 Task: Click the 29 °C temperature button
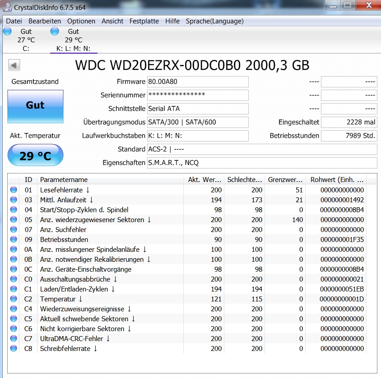pyautogui.click(x=36, y=155)
